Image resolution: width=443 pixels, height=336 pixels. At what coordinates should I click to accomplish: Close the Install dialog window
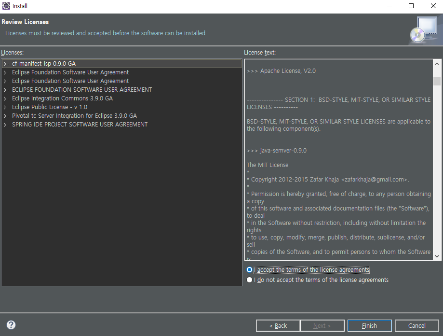coord(433,6)
